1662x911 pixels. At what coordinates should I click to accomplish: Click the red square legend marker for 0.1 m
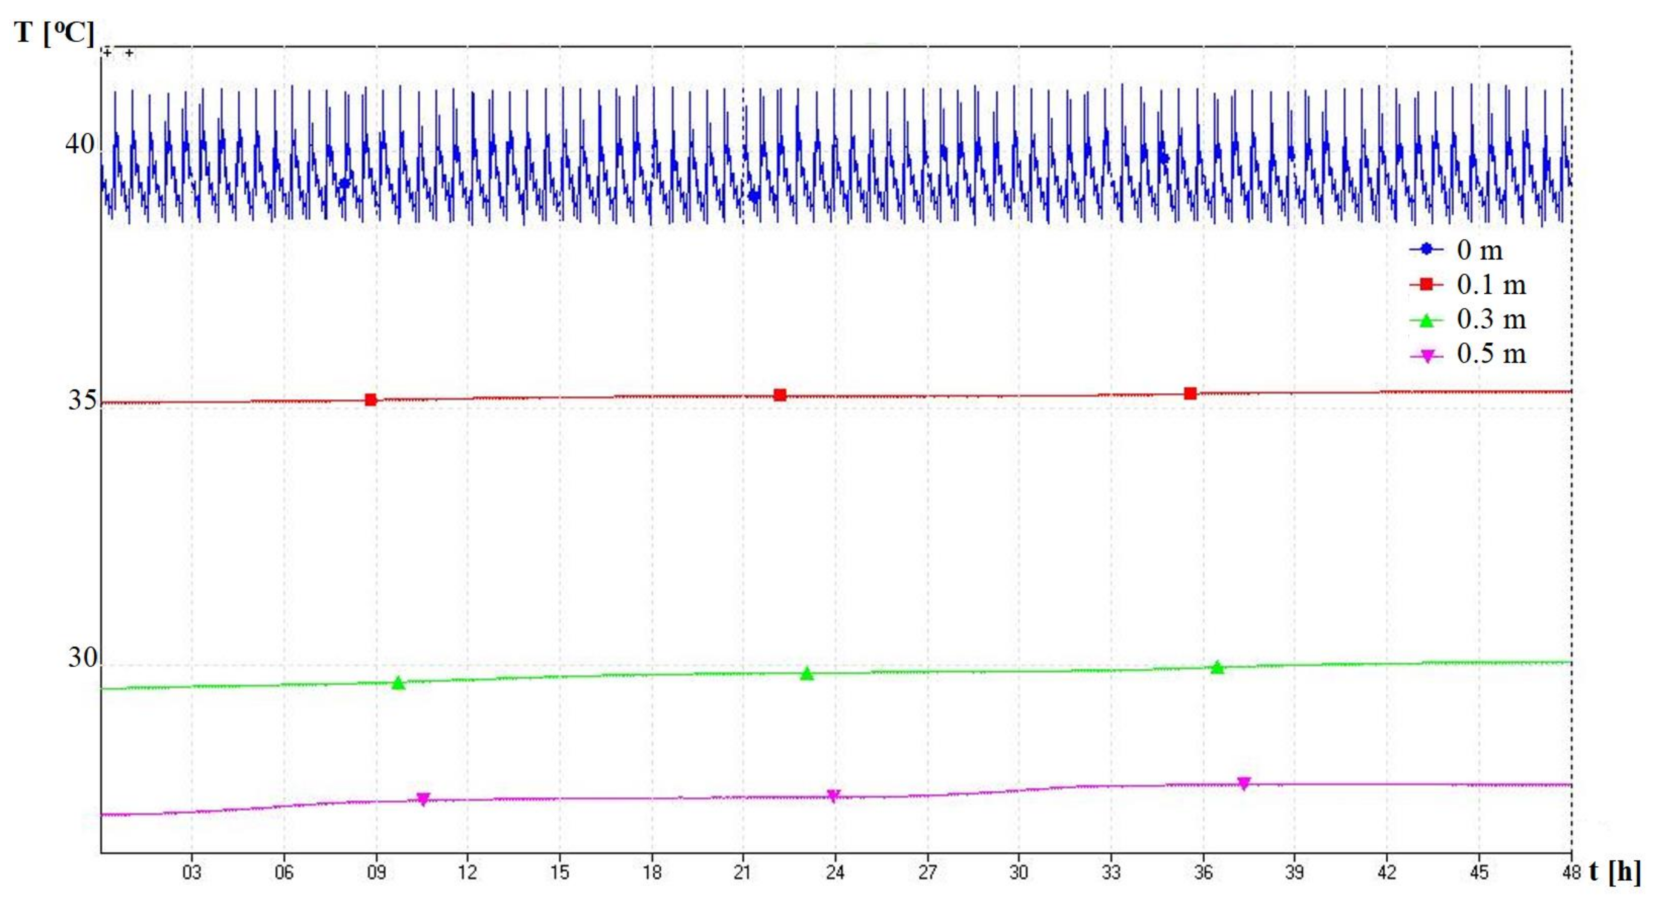[x=1426, y=284]
